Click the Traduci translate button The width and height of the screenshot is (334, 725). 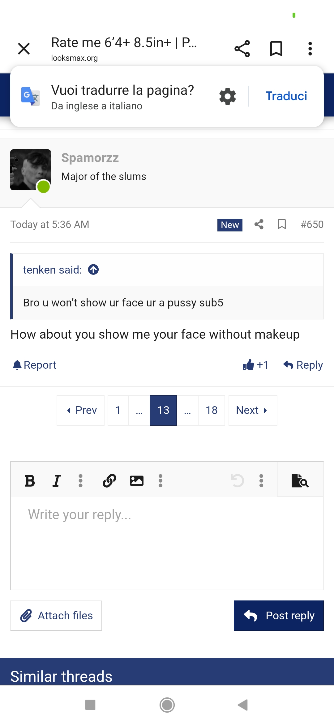286,96
